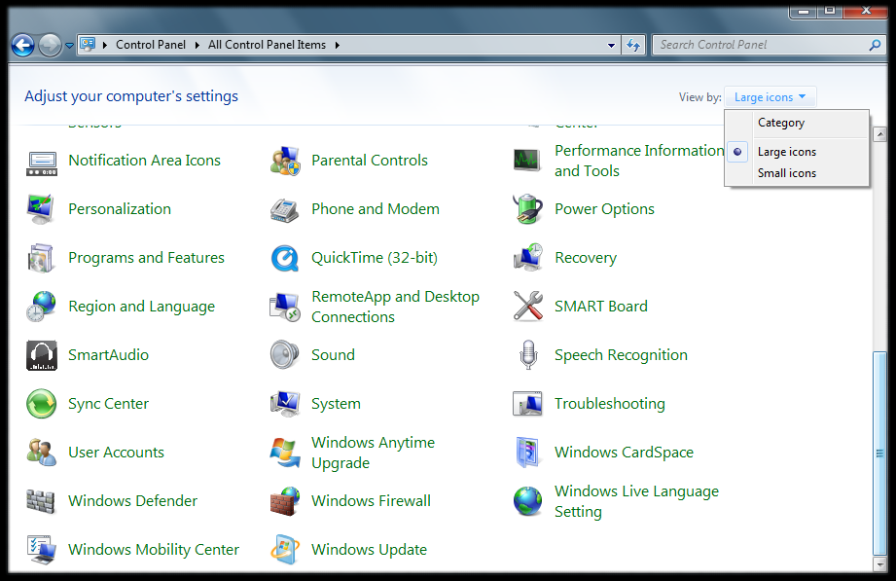Click the Sync Center green icon
The image size is (896, 581).
coord(41,404)
